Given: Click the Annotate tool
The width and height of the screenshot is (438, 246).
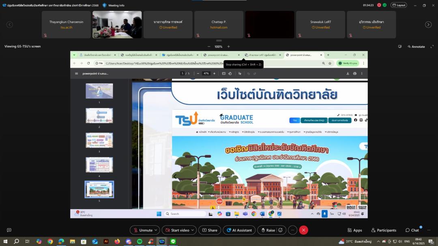Looking at the screenshot, I should pyautogui.click(x=416, y=47).
